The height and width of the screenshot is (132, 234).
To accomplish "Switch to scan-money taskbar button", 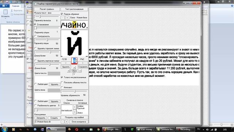I will [x=146, y=129].
